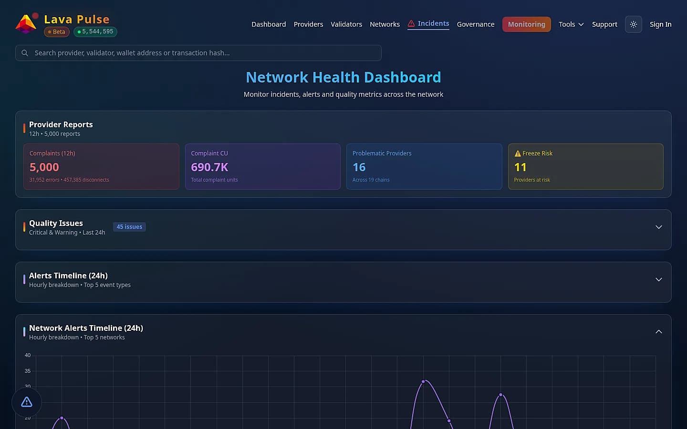
Task: Click the 45 issues badge
Action: tap(129, 227)
